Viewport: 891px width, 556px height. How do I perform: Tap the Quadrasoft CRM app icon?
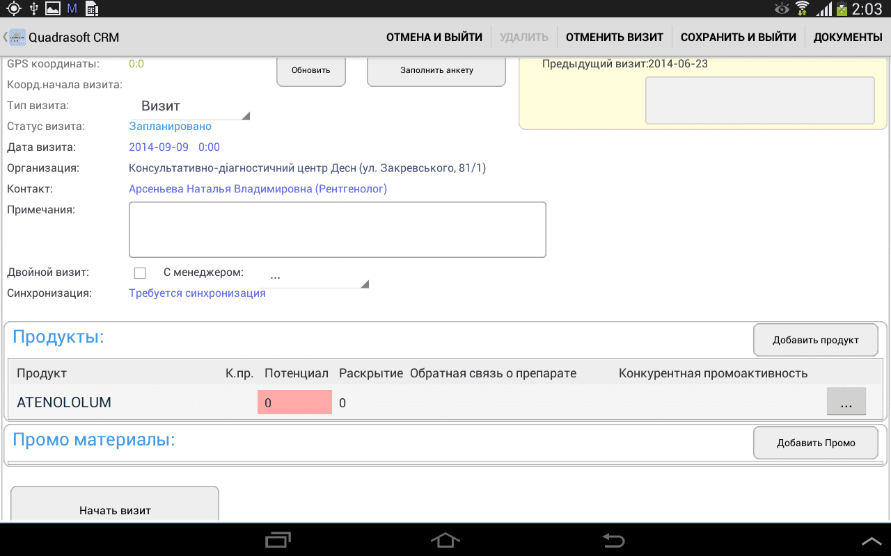[17, 38]
